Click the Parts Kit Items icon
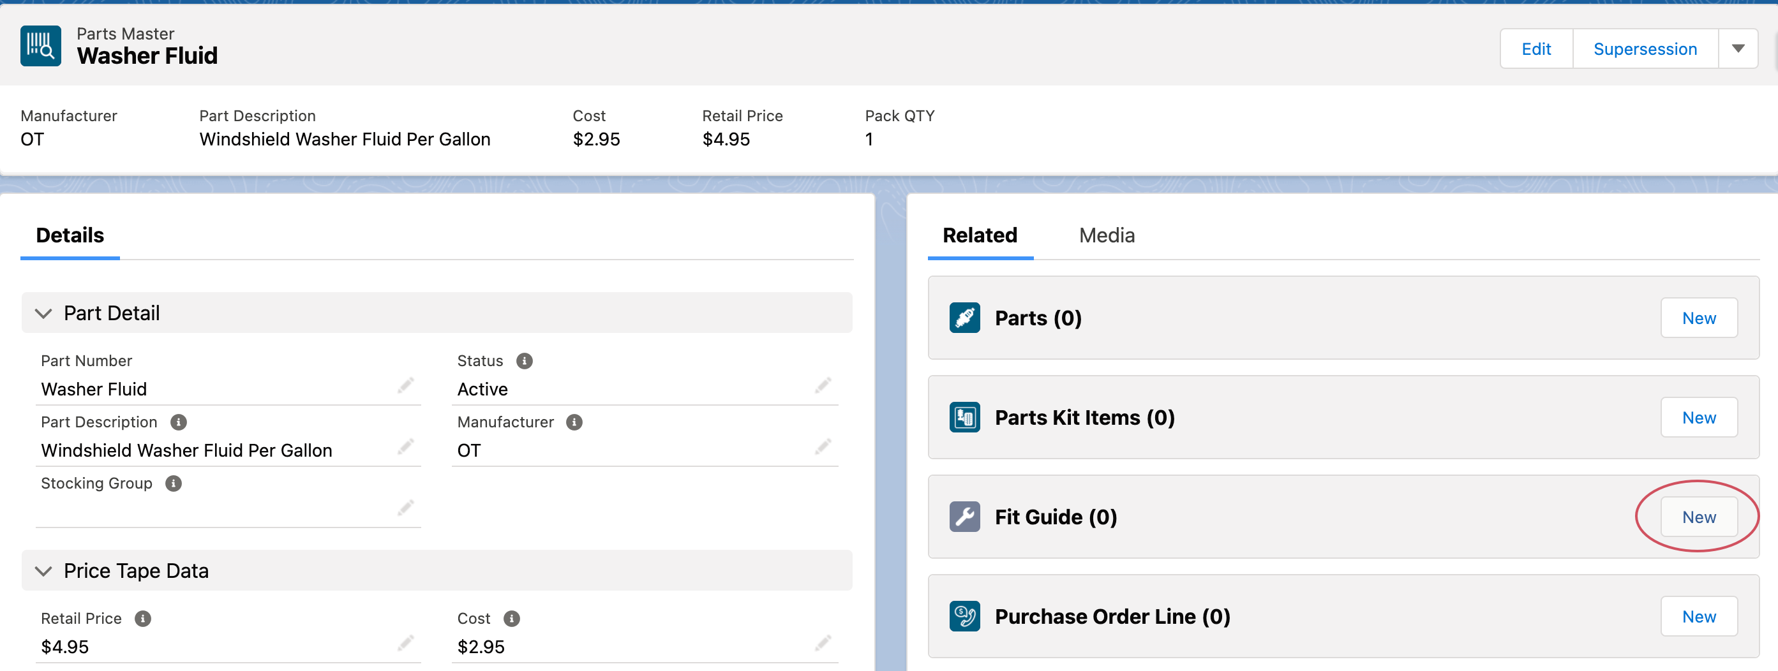 [x=964, y=417]
